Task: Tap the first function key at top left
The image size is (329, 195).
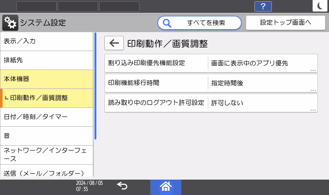Action: [x=36, y=6]
